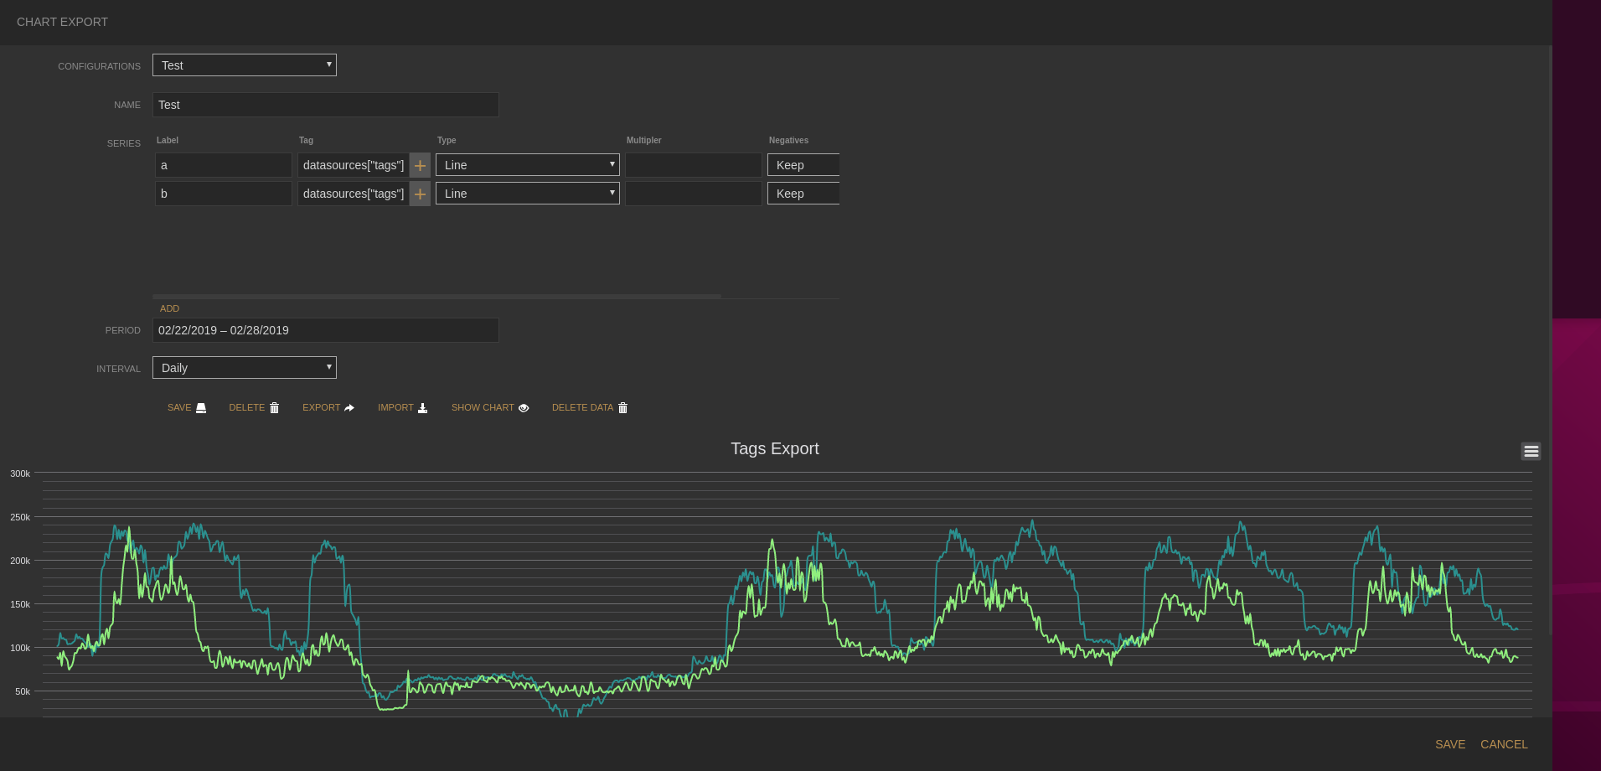Click the Save floppy disk icon
1601x771 pixels.
[x=201, y=407]
